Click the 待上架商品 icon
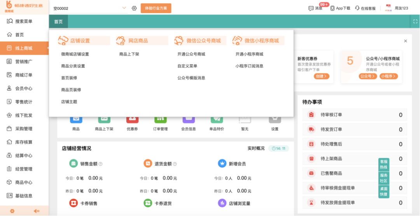This screenshot has width=420, height=216. pos(311,159)
